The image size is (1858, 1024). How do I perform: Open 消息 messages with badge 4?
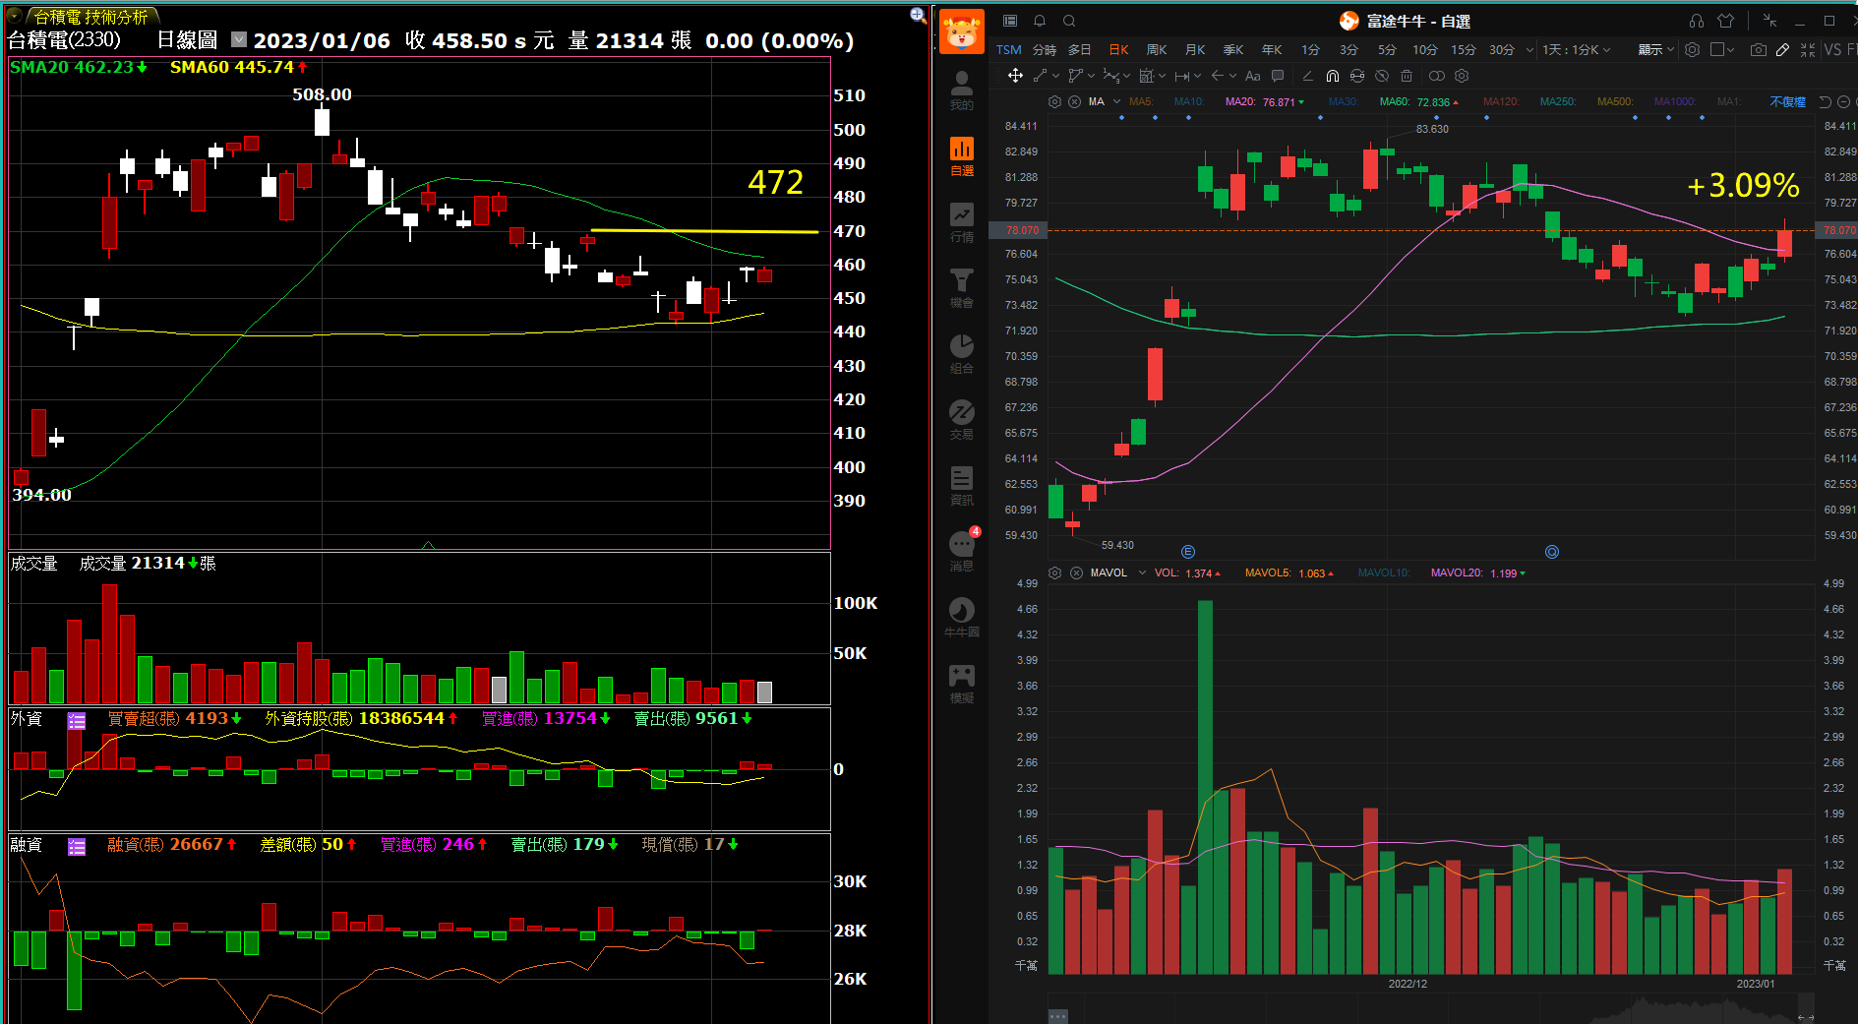pyautogui.click(x=961, y=552)
